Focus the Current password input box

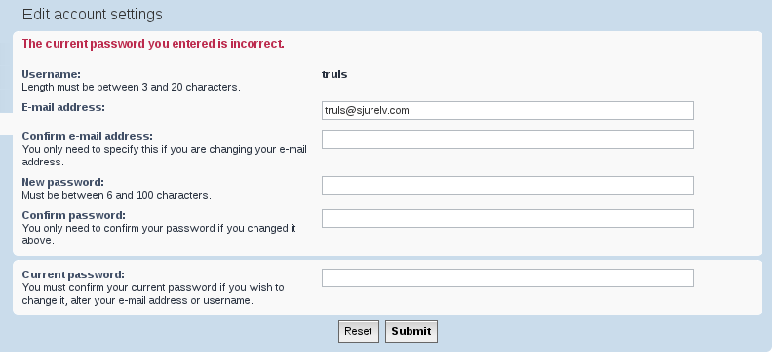pos(508,277)
